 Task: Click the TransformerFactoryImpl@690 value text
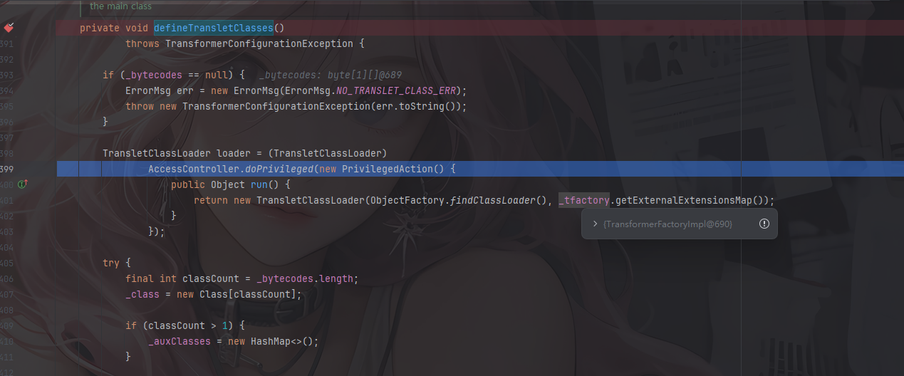pyautogui.click(x=667, y=224)
